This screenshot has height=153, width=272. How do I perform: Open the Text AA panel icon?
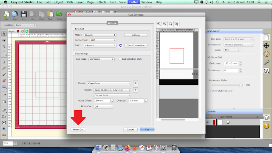click(266, 71)
